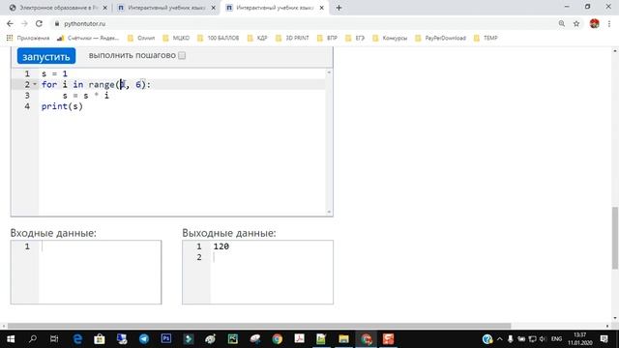Open the Windows Start menu
This screenshot has height=348, width=619.
[x=11, y=339]
